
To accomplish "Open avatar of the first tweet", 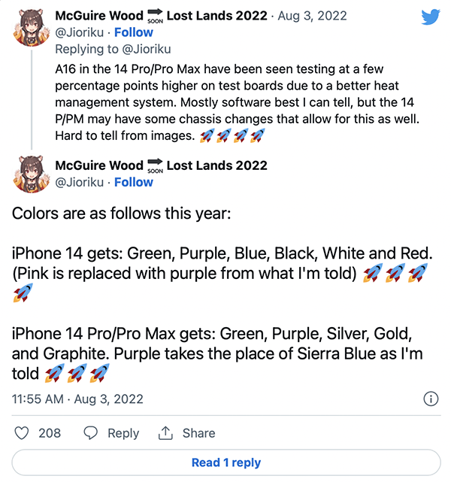I will [32, 28].
